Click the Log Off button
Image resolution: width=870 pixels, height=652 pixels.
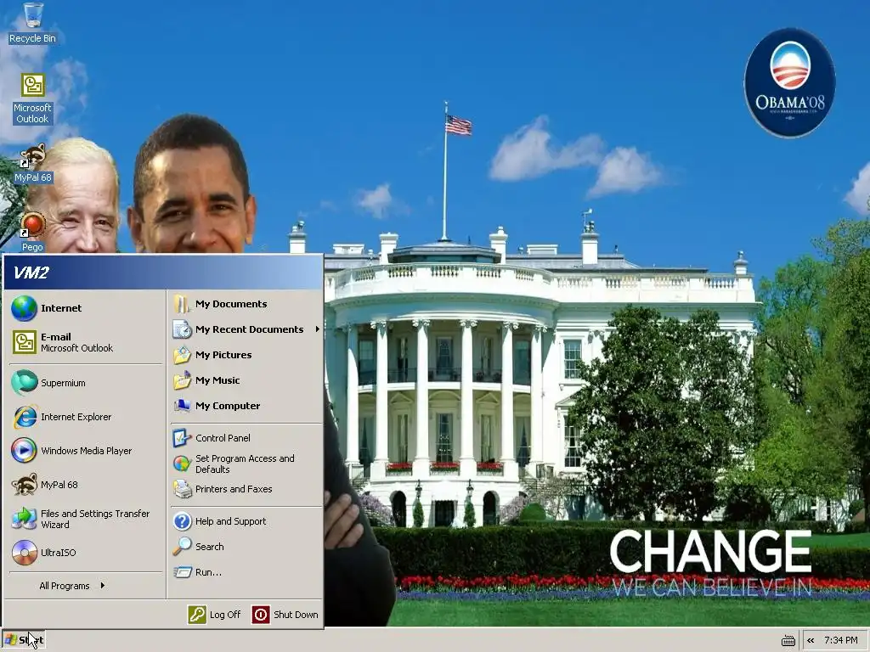[x=214, y=615]
